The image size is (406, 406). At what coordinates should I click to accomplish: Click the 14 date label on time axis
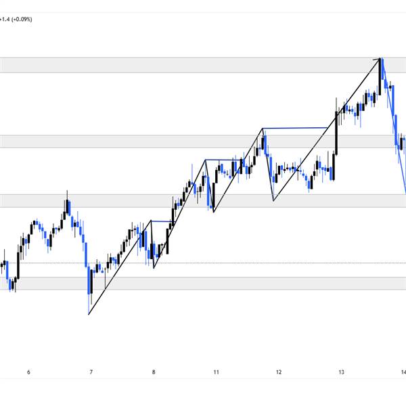tap(403, 372)
